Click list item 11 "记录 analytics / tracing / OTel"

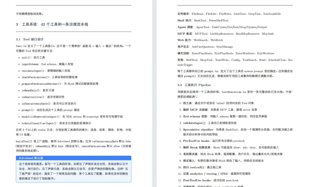[x=217, y=174]
